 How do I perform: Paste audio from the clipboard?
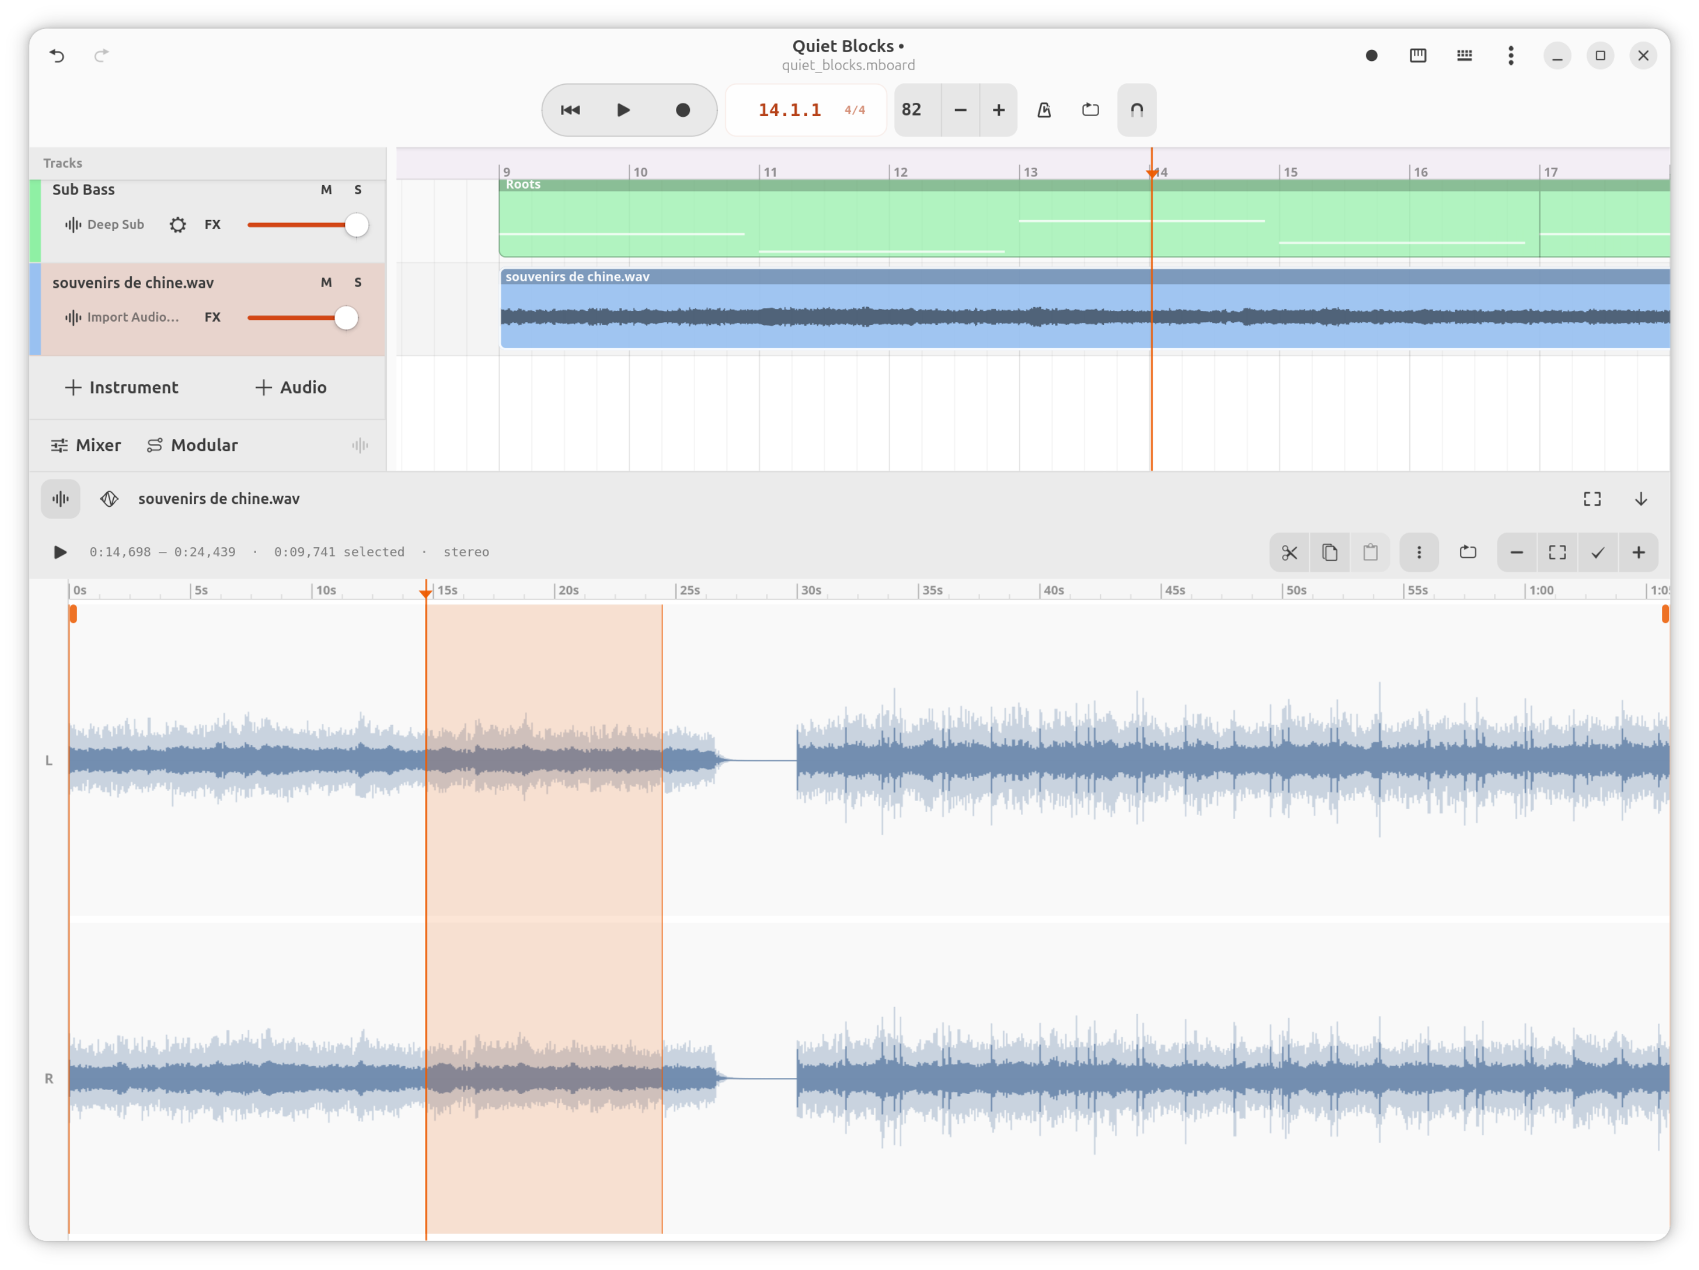coord(1370,553)
